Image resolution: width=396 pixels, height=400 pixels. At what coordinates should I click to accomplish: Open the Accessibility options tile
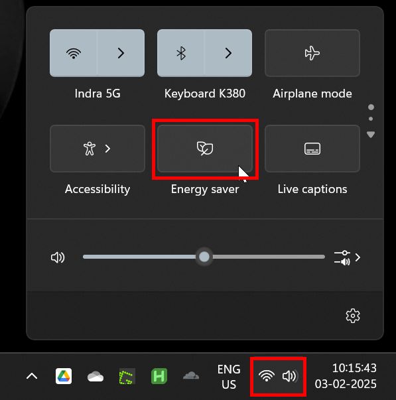[x=98, y=149]
